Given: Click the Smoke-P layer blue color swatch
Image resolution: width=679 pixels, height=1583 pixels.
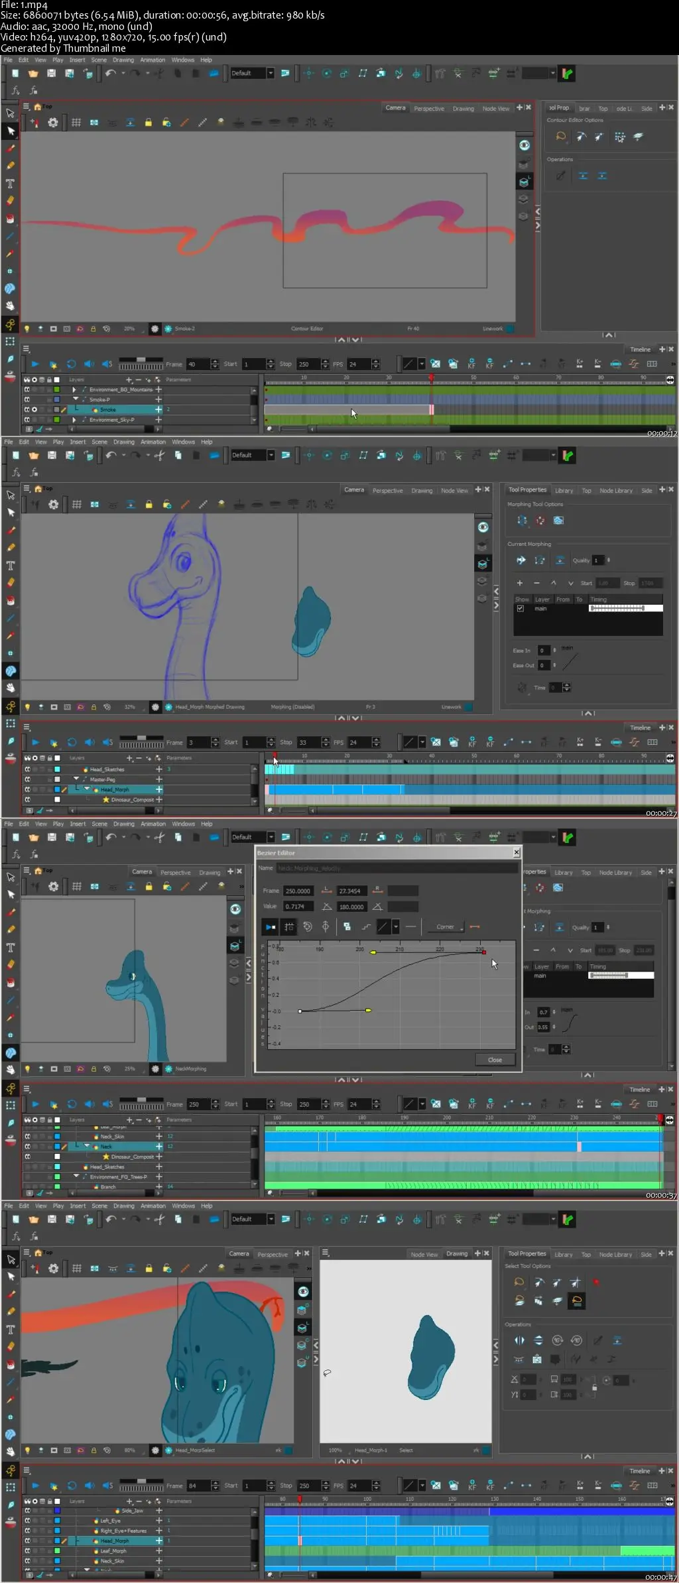Looking at the screenshot, I should click(57, 399).
